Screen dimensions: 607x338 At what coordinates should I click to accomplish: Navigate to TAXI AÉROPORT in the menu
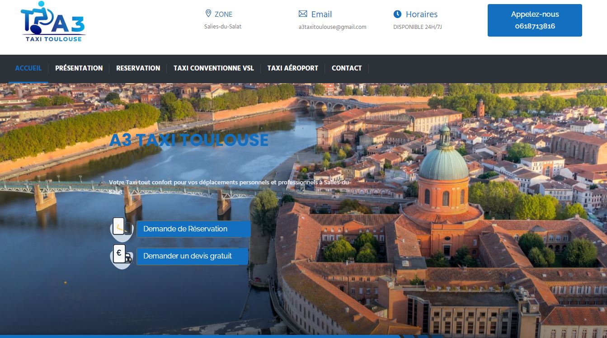point(292,68)
